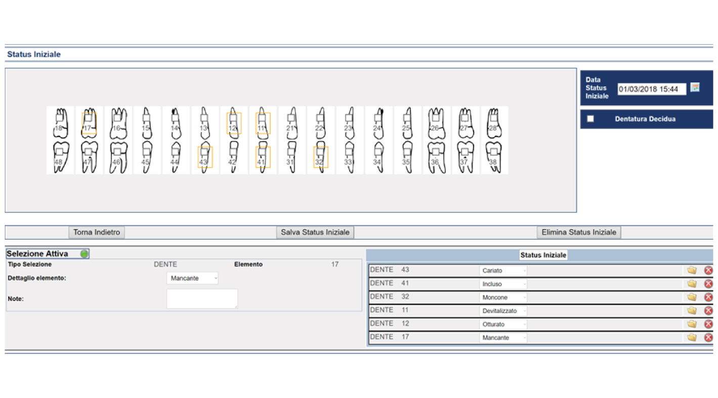Screen dimensions: 718x398
Task: Select tooth 28 in the dental chart
Action: 494,123
